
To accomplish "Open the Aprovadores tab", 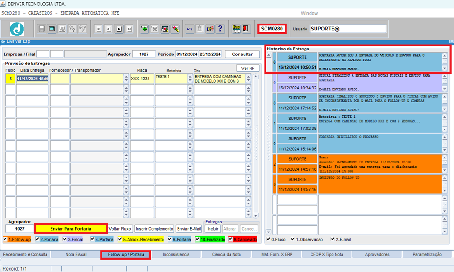I will coord(377,254).
